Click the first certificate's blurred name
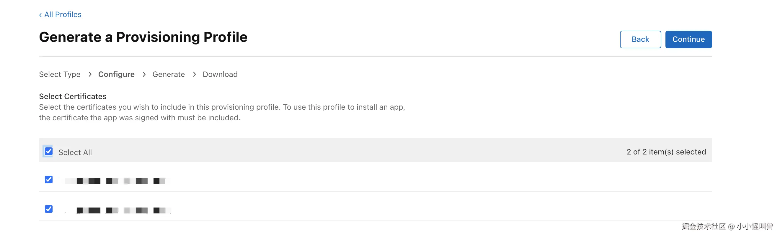This screenshot has height=237, width=780. [118, 181]
